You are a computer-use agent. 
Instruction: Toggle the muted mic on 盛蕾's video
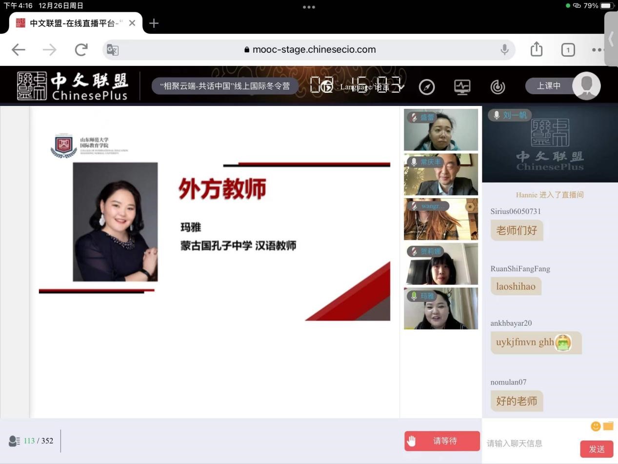pos(414,117)
